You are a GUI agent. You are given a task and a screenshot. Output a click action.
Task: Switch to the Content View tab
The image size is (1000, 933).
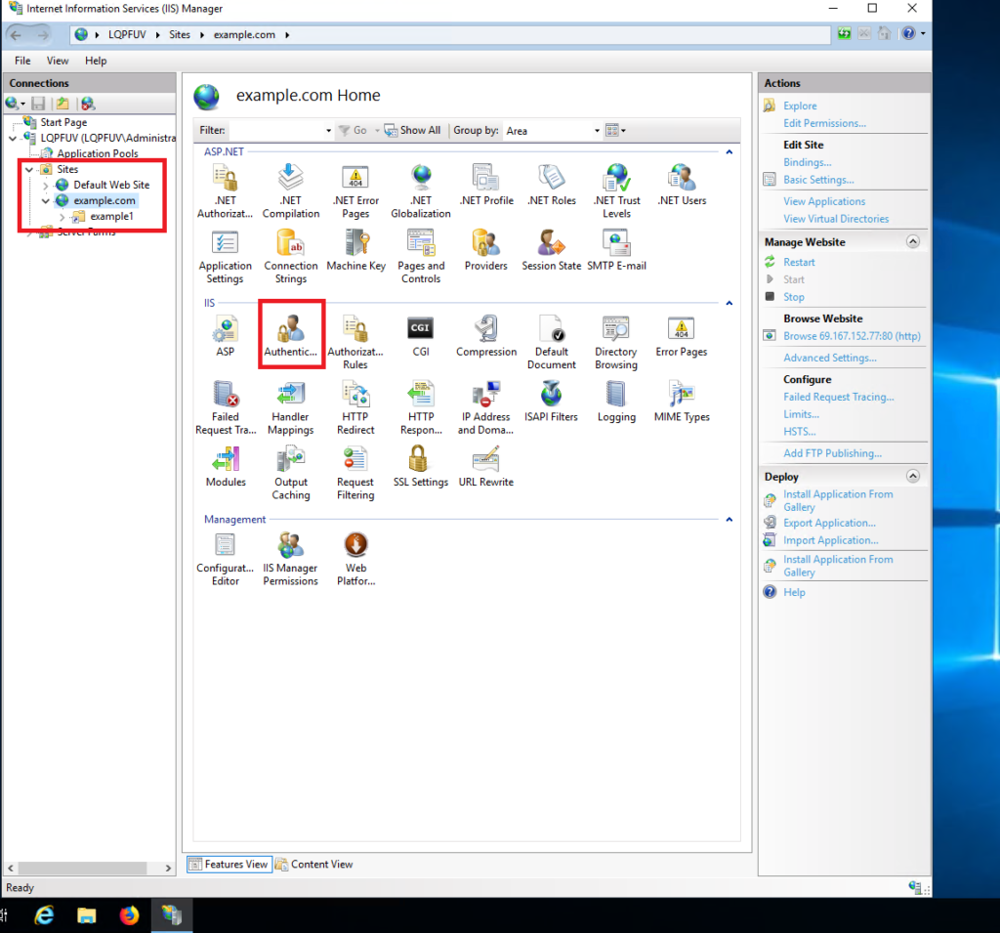coord(314,864)
